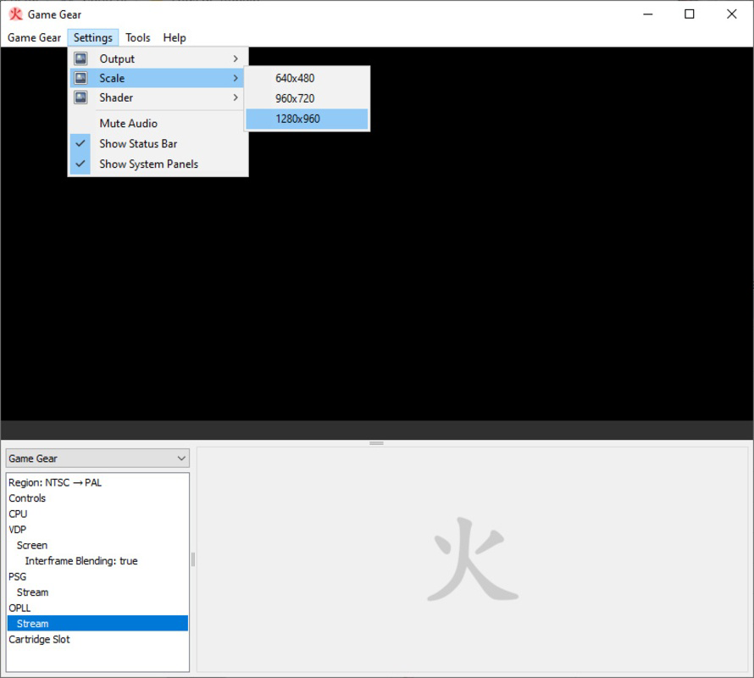Open the Help menu

point(175,37)
